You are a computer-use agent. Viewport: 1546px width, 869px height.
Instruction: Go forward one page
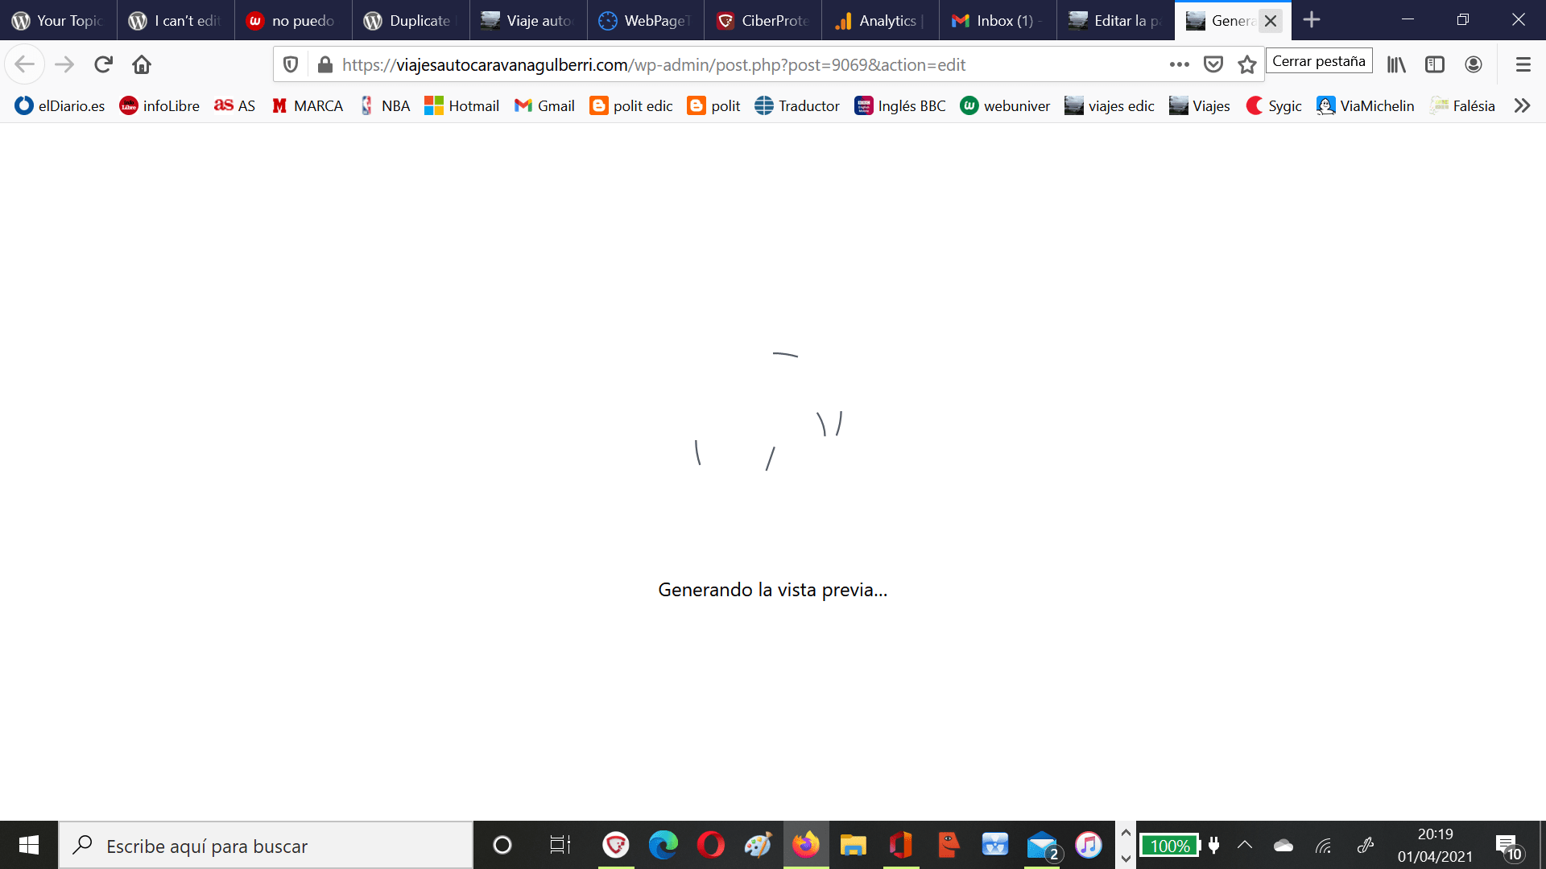[64, 64]
